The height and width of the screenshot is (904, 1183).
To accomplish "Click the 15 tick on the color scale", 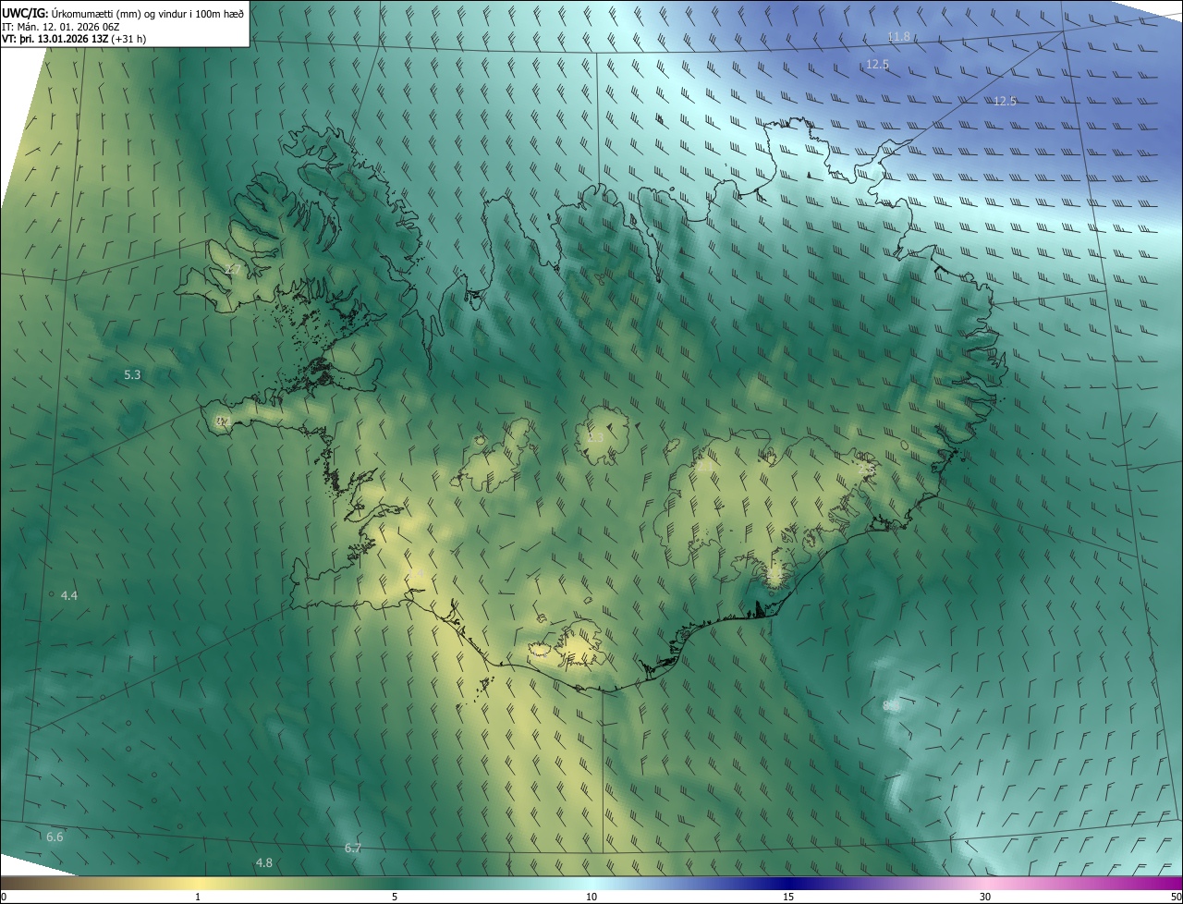I will [788, 897].
